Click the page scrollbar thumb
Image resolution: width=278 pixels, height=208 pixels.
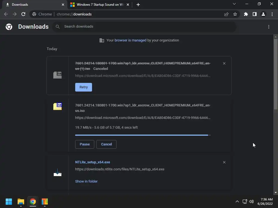(276, 74)
